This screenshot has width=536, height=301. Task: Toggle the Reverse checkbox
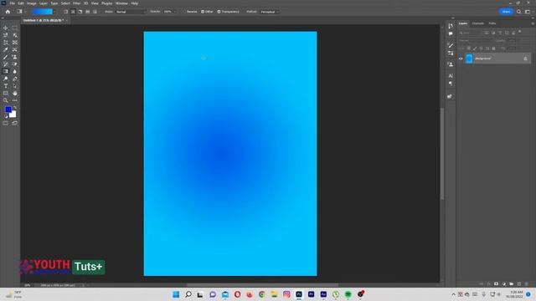click(x=184, y=12)
